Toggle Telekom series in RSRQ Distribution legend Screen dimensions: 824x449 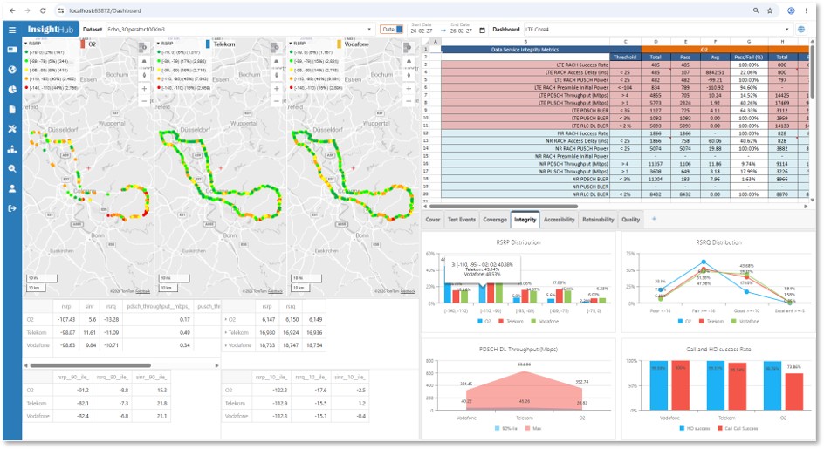click(x=711, y=322)
